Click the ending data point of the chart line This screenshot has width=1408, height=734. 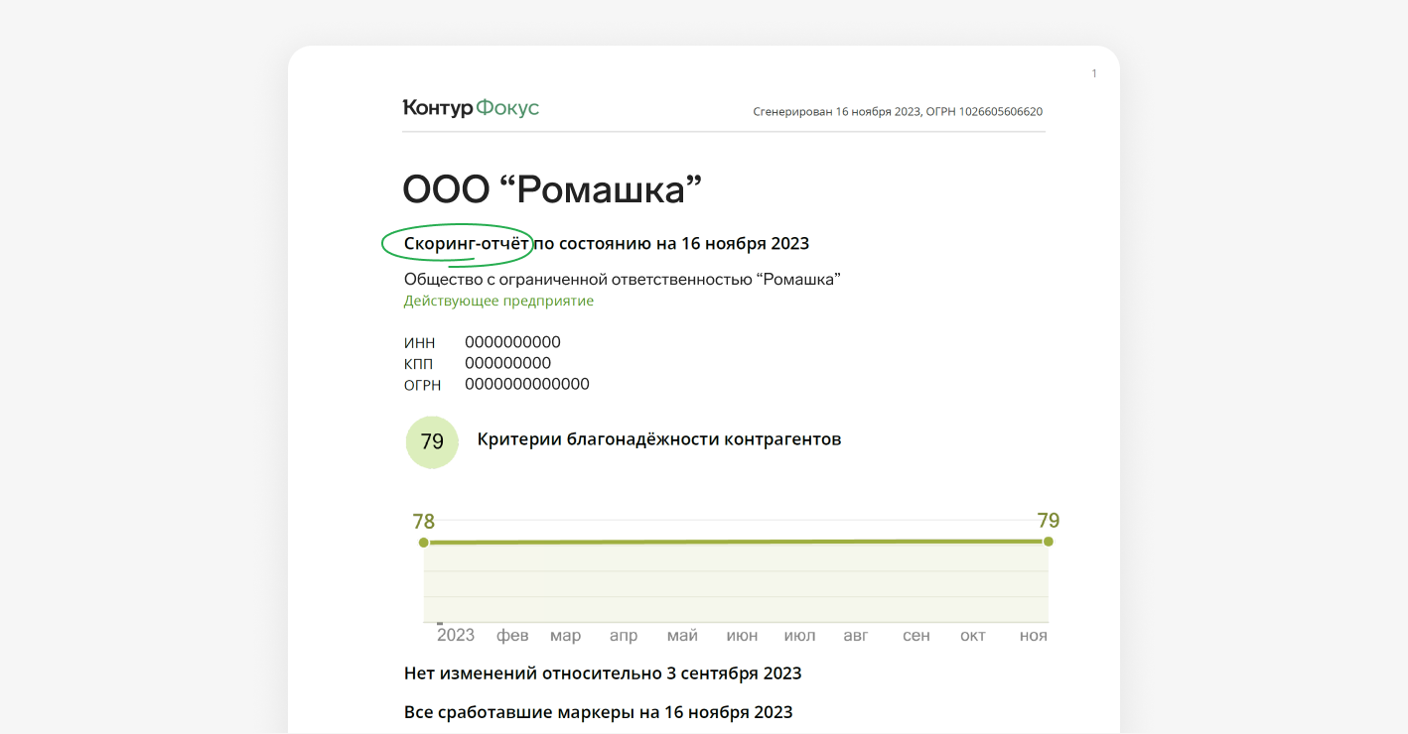(x=1048, y=542)
